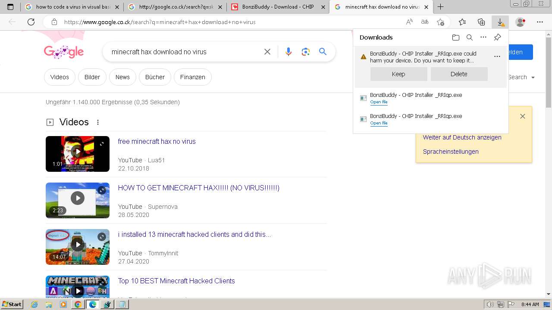The width and height of the screenshot is (552, 310).
Task: Open Chrome from the taskbar
Action: pos(78,304)
